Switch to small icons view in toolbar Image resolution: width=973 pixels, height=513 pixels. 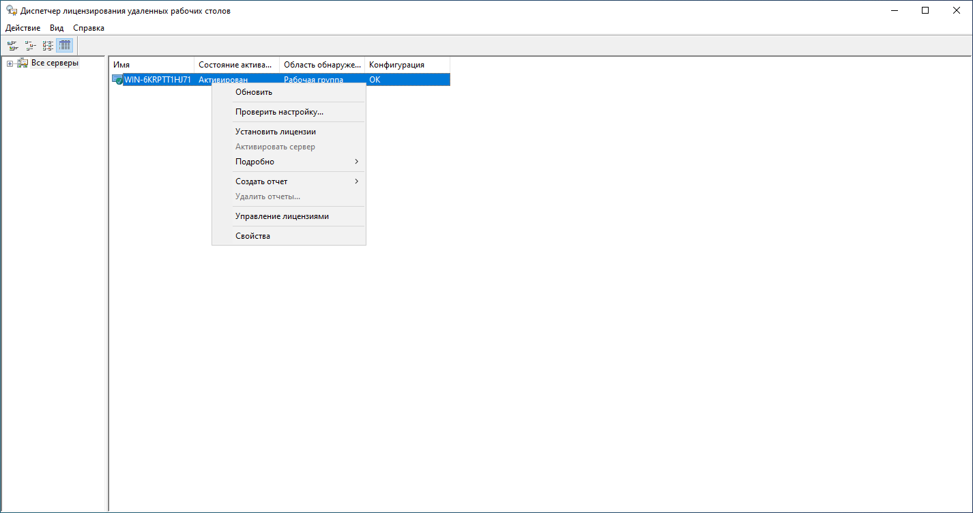[30, 46]
